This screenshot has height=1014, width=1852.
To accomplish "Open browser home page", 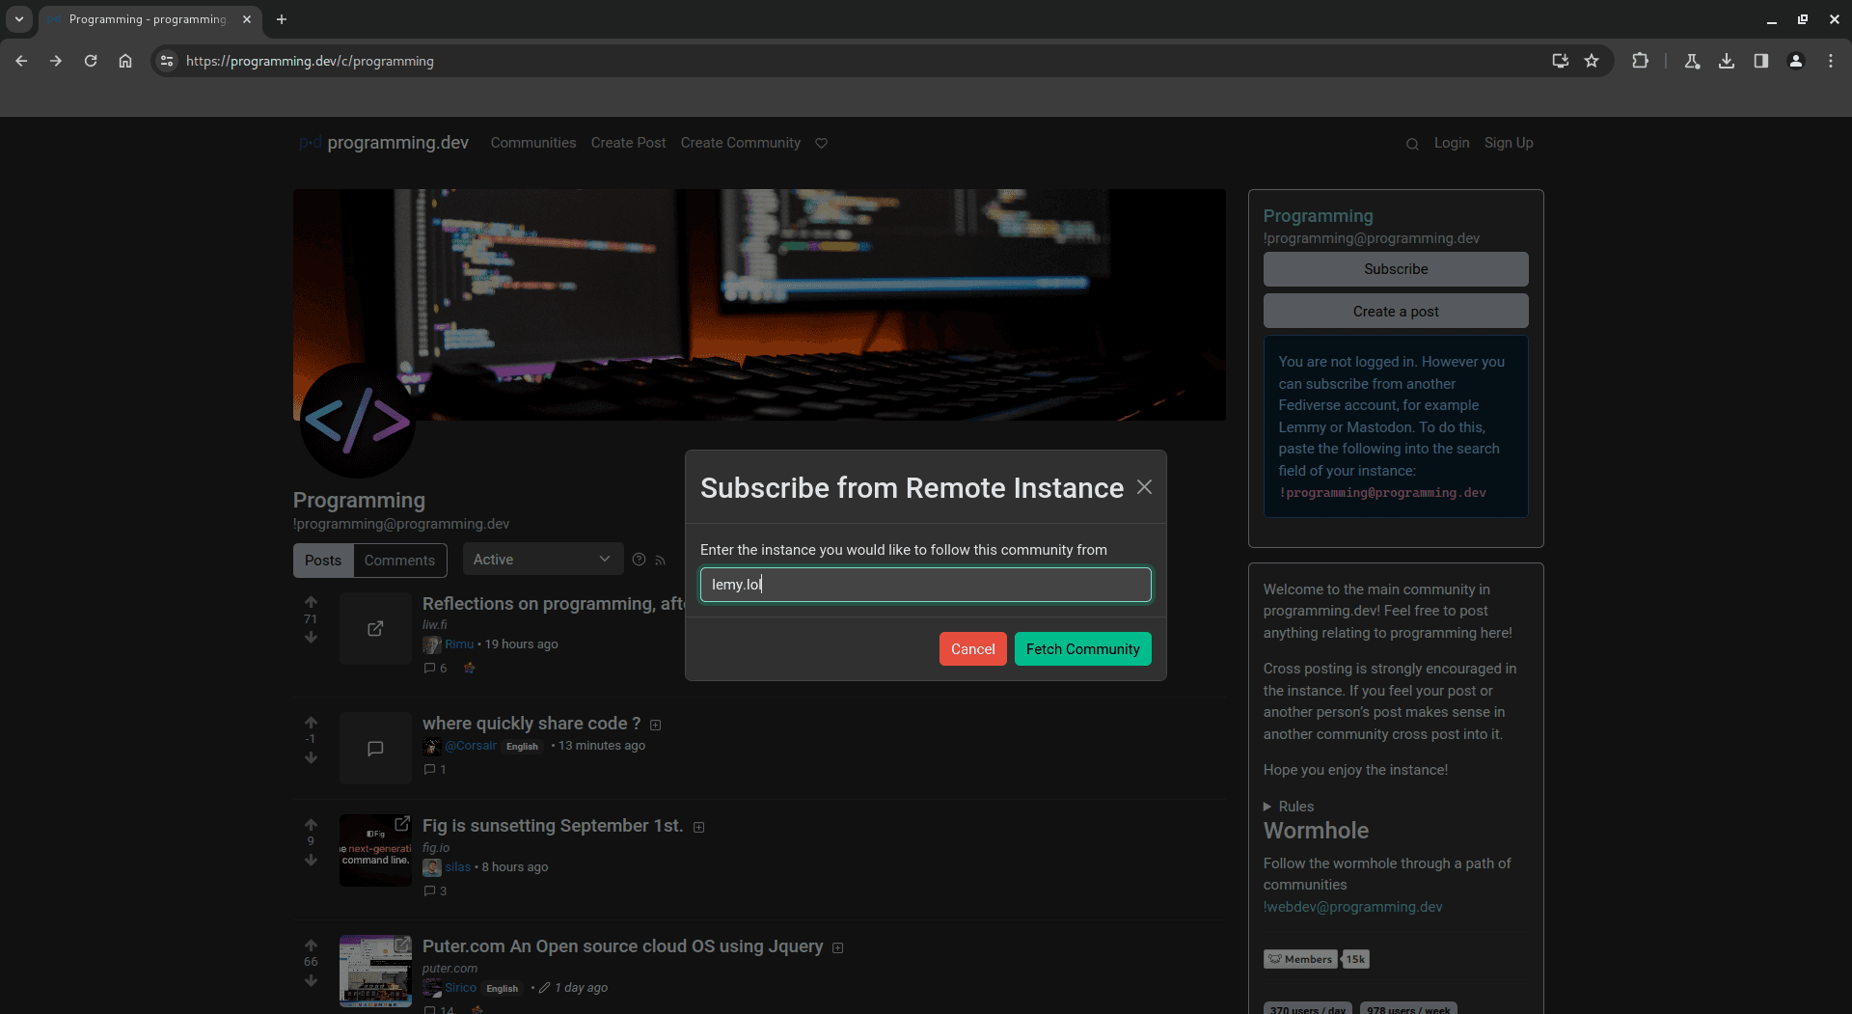I will point(125,61).
